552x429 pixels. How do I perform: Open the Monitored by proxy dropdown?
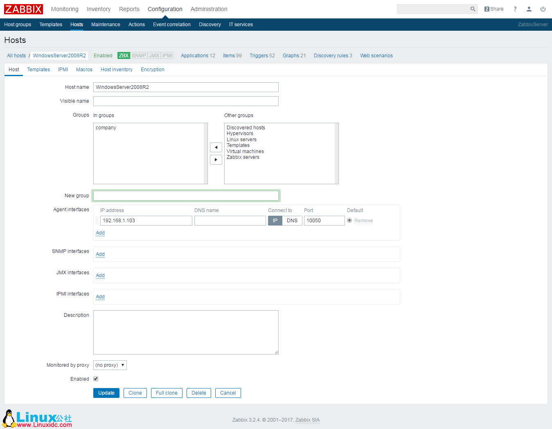click(x=110, y=365)
